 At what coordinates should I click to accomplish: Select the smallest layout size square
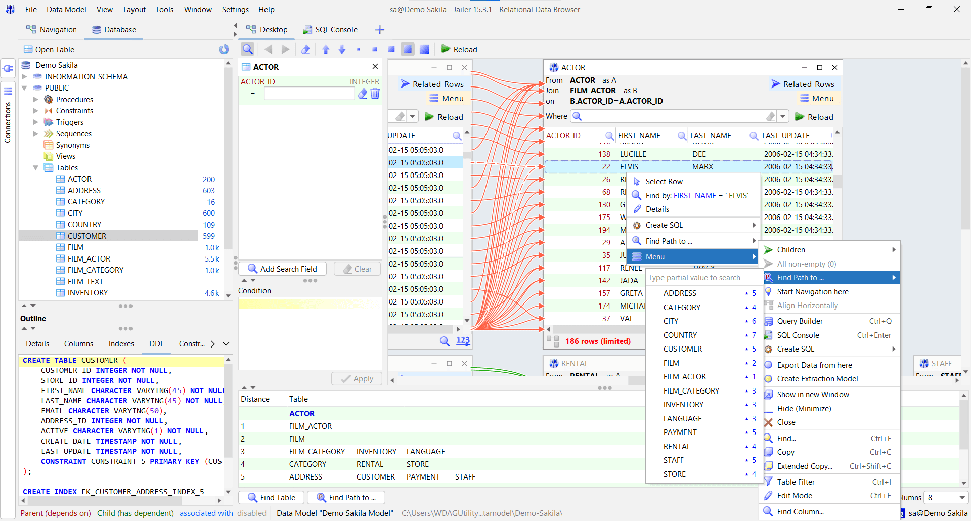(359, 49)
